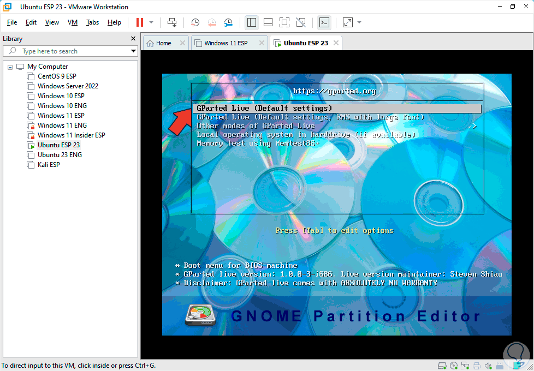Close the Ubuntu ESP 23 tab

(x=336, y=43)
